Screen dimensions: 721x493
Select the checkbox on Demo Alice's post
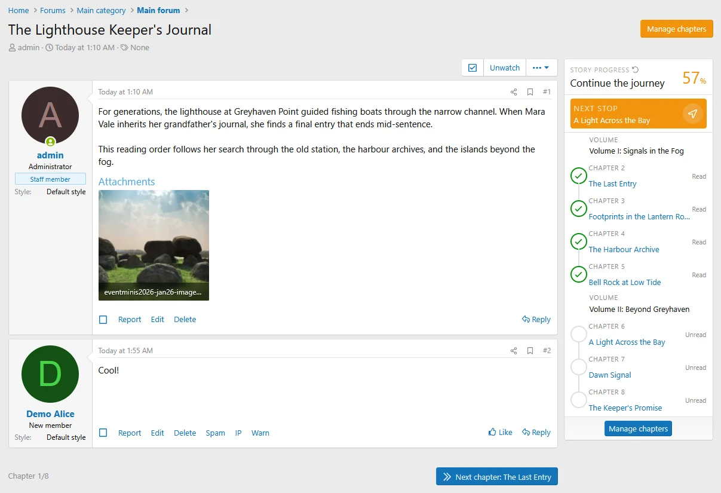click(x=103, y=433)
